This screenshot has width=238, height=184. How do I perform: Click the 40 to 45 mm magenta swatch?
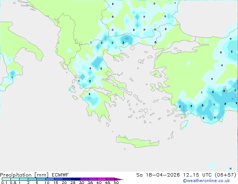[102, 179]
